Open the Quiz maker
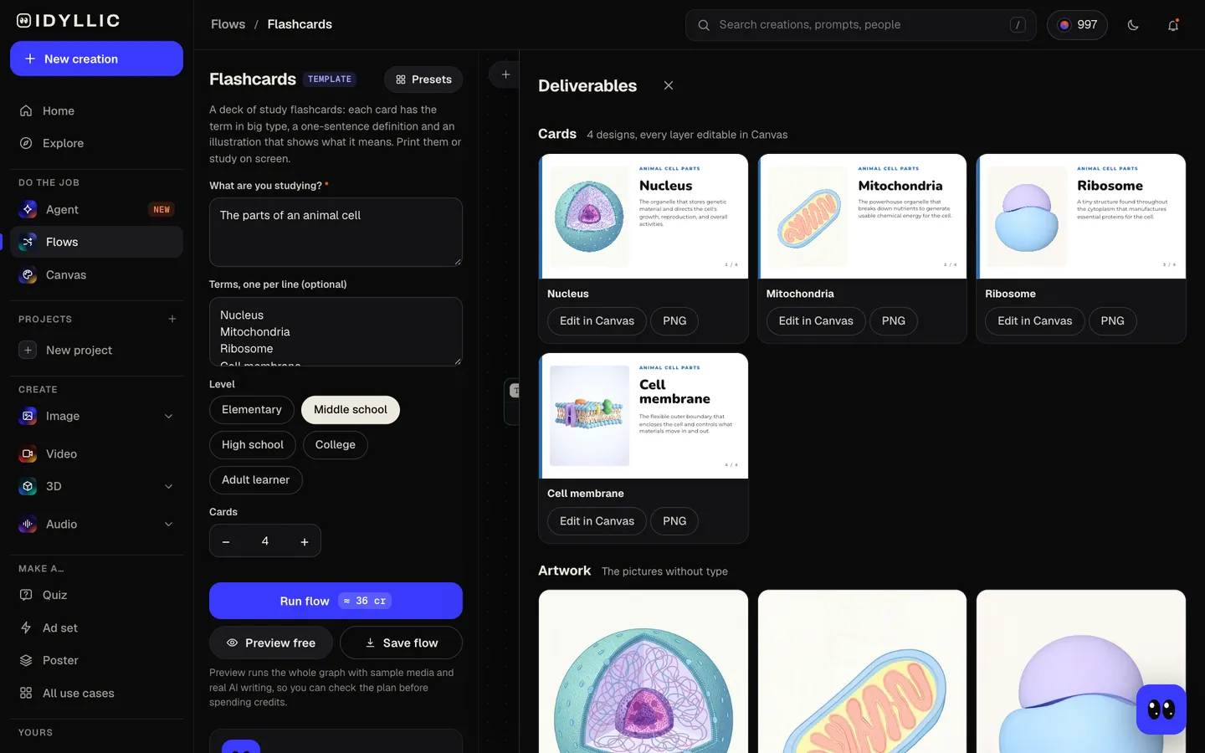This screenshot has height=753, width=1205. click(x=96, y=595)
